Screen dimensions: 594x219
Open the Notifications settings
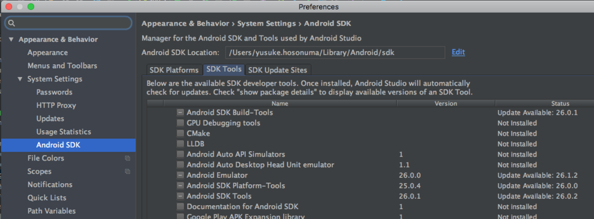pos(50,185)
